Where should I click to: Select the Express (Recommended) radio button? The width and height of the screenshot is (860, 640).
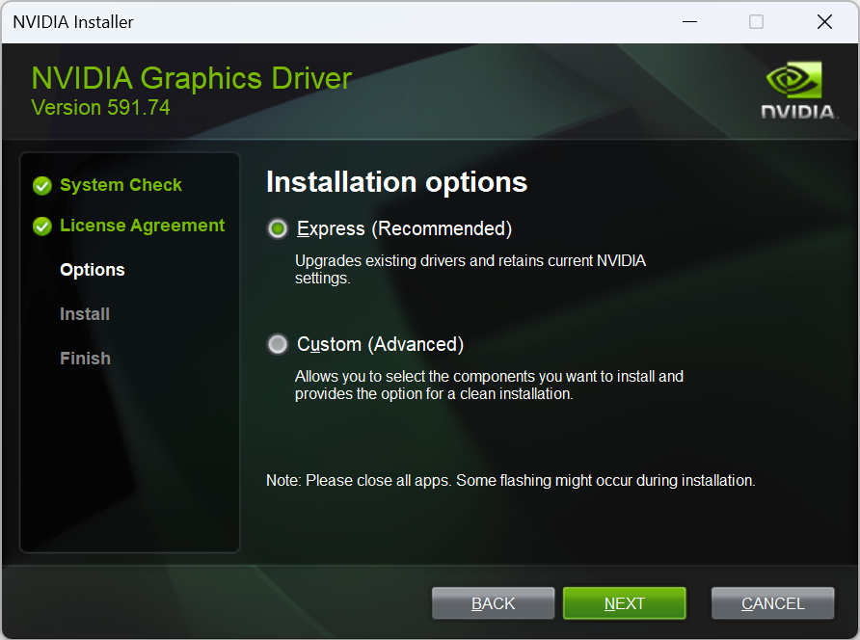click(x=278, y=228)
